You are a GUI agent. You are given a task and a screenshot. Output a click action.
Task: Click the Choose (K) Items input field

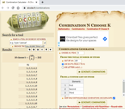[81, 53]
